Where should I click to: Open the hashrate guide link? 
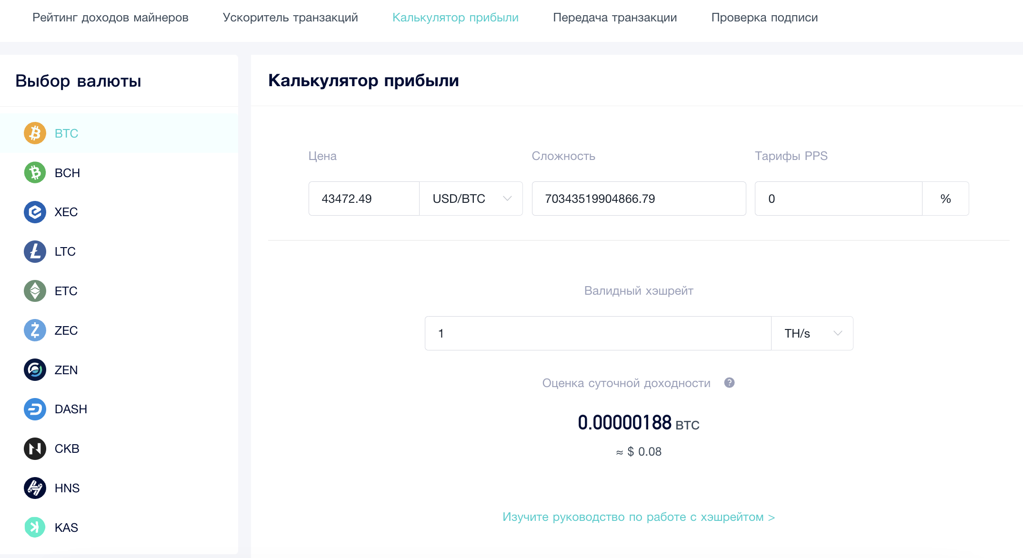click(x=639, y=517)
